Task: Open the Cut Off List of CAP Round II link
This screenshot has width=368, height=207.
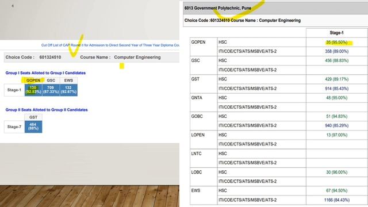Action: click(x=110, y=45)
